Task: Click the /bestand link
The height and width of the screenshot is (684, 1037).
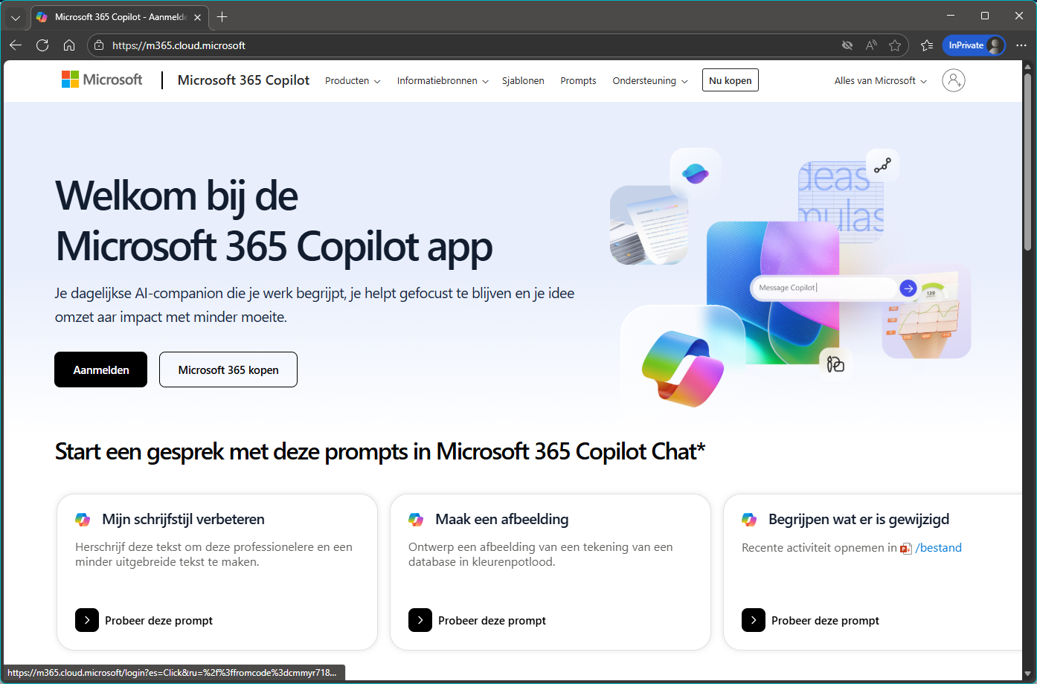Action: (x=938, y=548)
